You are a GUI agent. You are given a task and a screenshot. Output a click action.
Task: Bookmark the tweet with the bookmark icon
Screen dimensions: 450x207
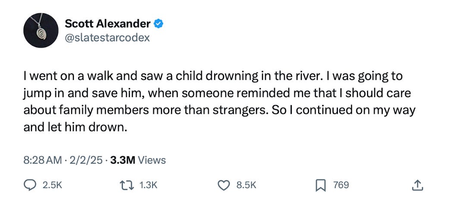coord(321,186)
